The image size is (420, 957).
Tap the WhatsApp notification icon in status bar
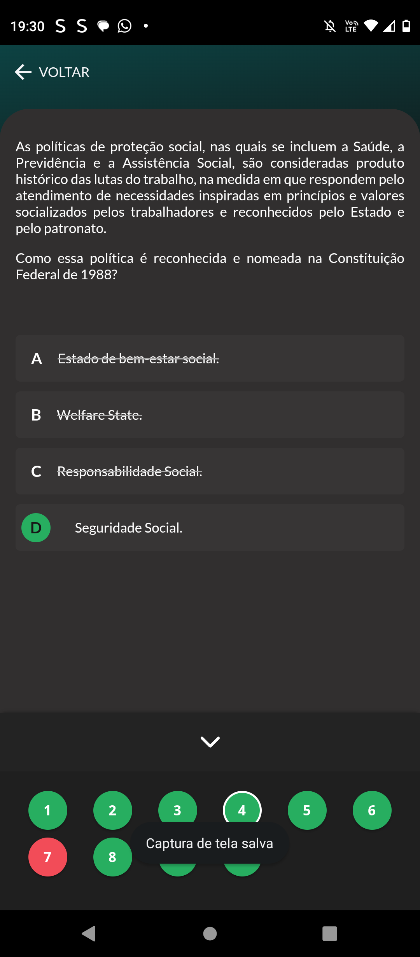tap(124, 26)
